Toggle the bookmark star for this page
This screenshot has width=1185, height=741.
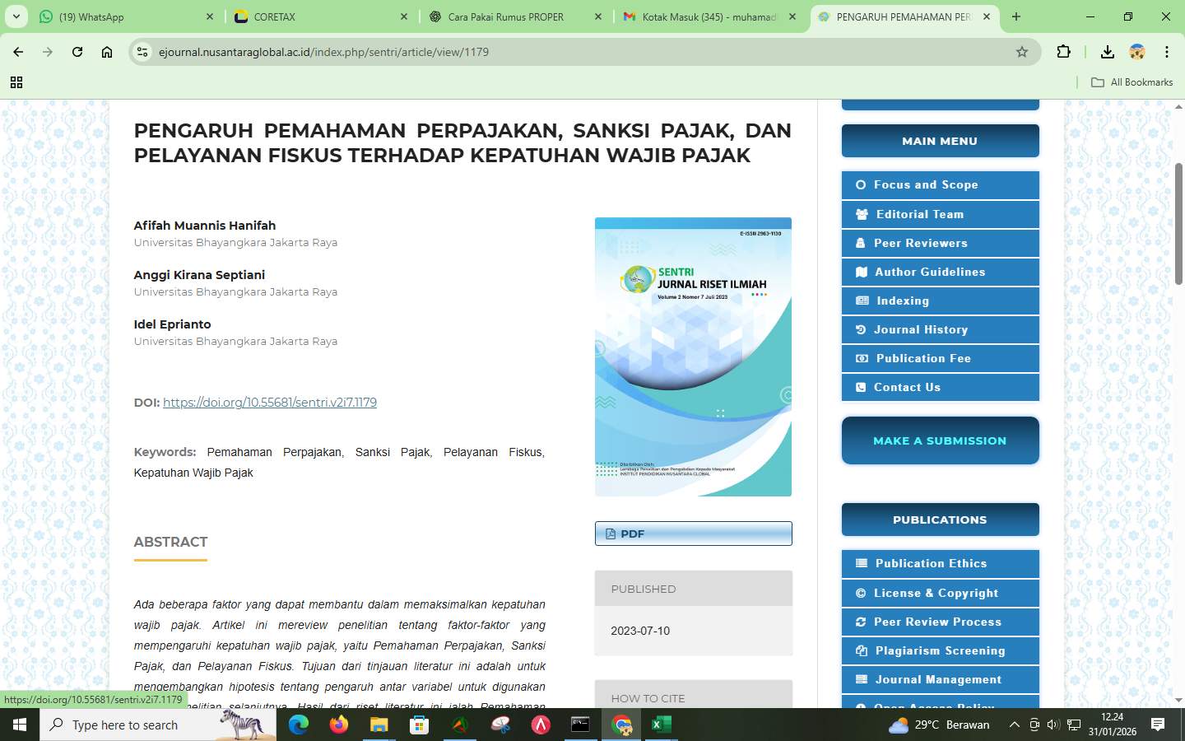click(x=1022, y=51)
